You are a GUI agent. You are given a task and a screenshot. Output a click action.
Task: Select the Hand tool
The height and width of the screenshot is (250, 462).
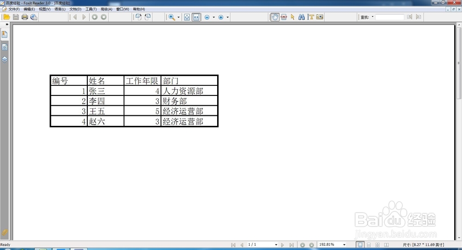[275, 17]
